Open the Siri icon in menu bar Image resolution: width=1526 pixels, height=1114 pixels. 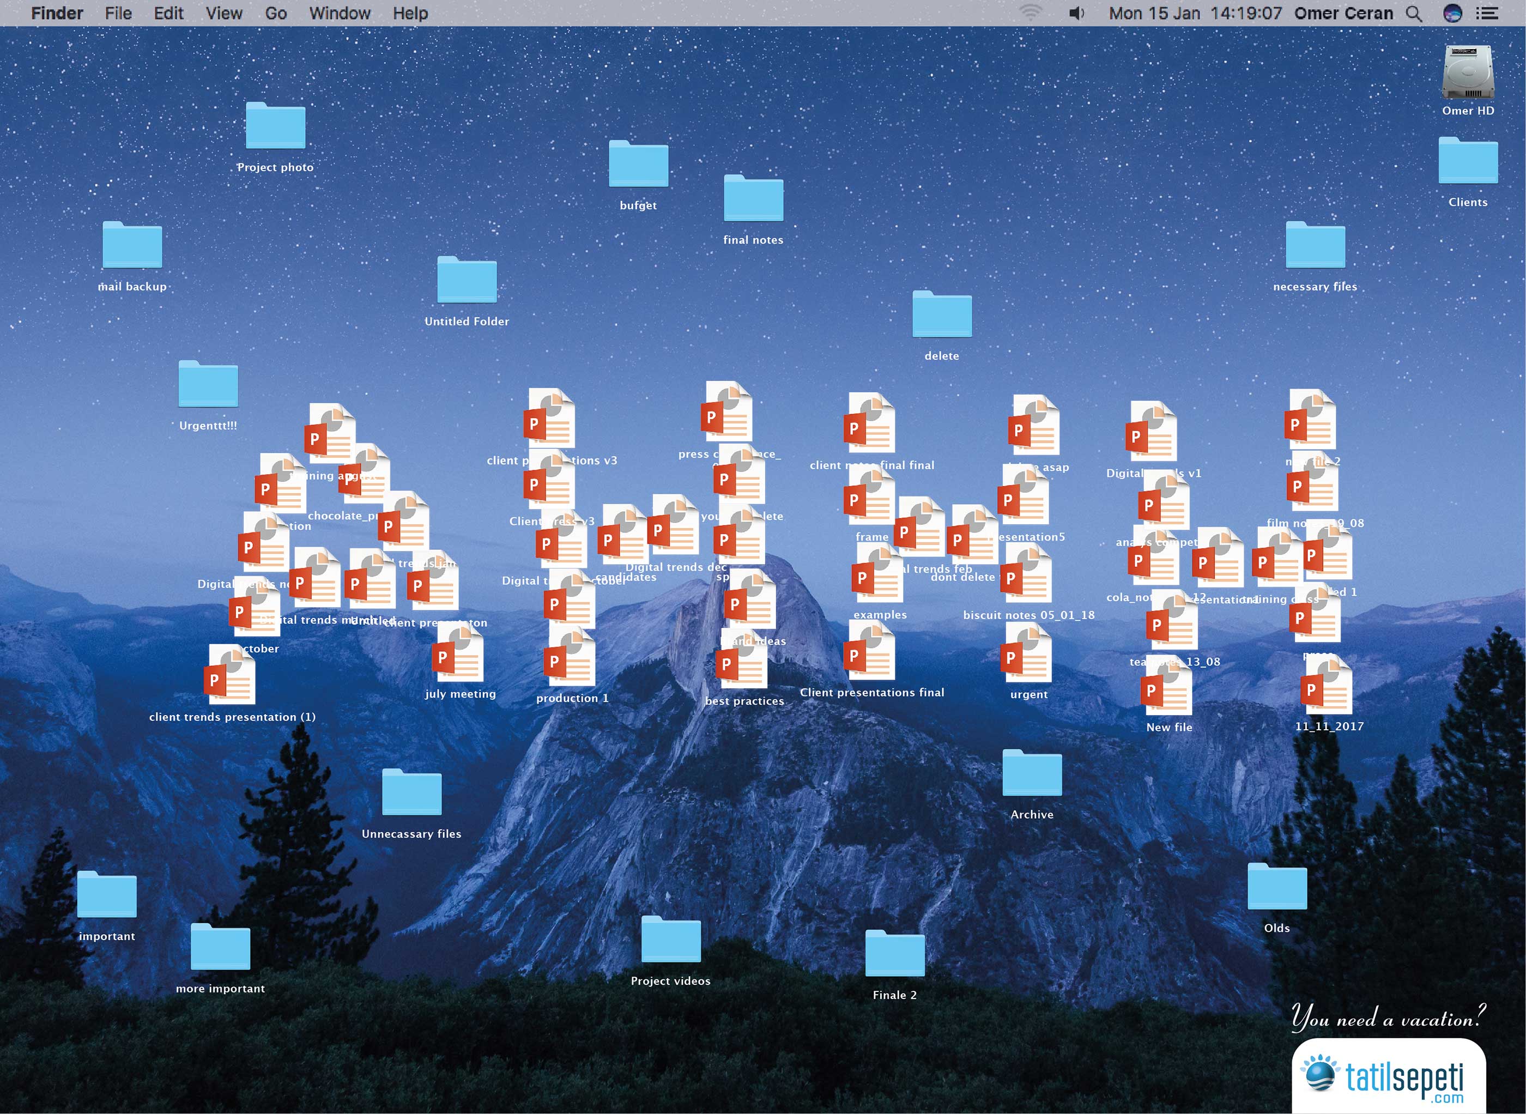(1452, 14)
